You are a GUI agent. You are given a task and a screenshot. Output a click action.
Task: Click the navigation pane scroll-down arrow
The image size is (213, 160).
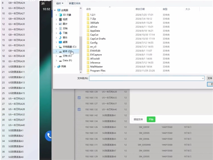pyautogui.click(x=81, y=72)
